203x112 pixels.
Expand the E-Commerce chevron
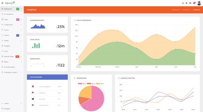coord(21,14)
